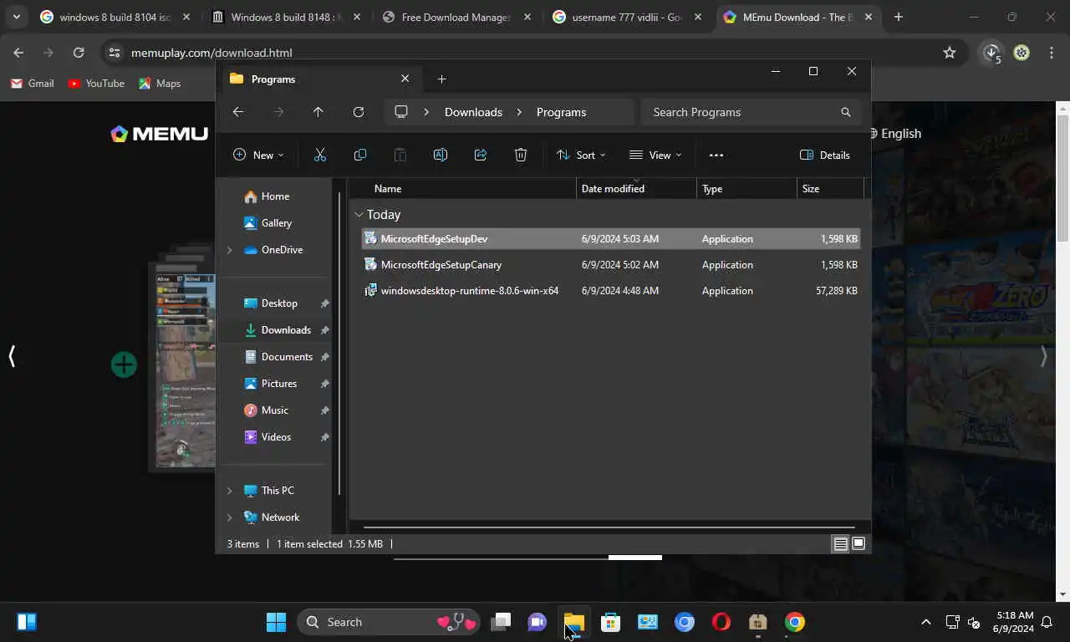Click the previous slide arrow on MEmu page
This screenshot has height=642, width=1070.
tap(12, 356)
